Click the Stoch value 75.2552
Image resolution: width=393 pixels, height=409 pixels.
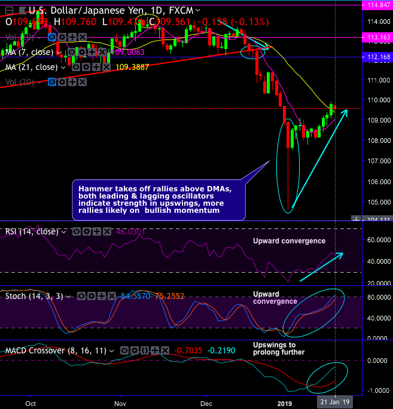(170, 297)
